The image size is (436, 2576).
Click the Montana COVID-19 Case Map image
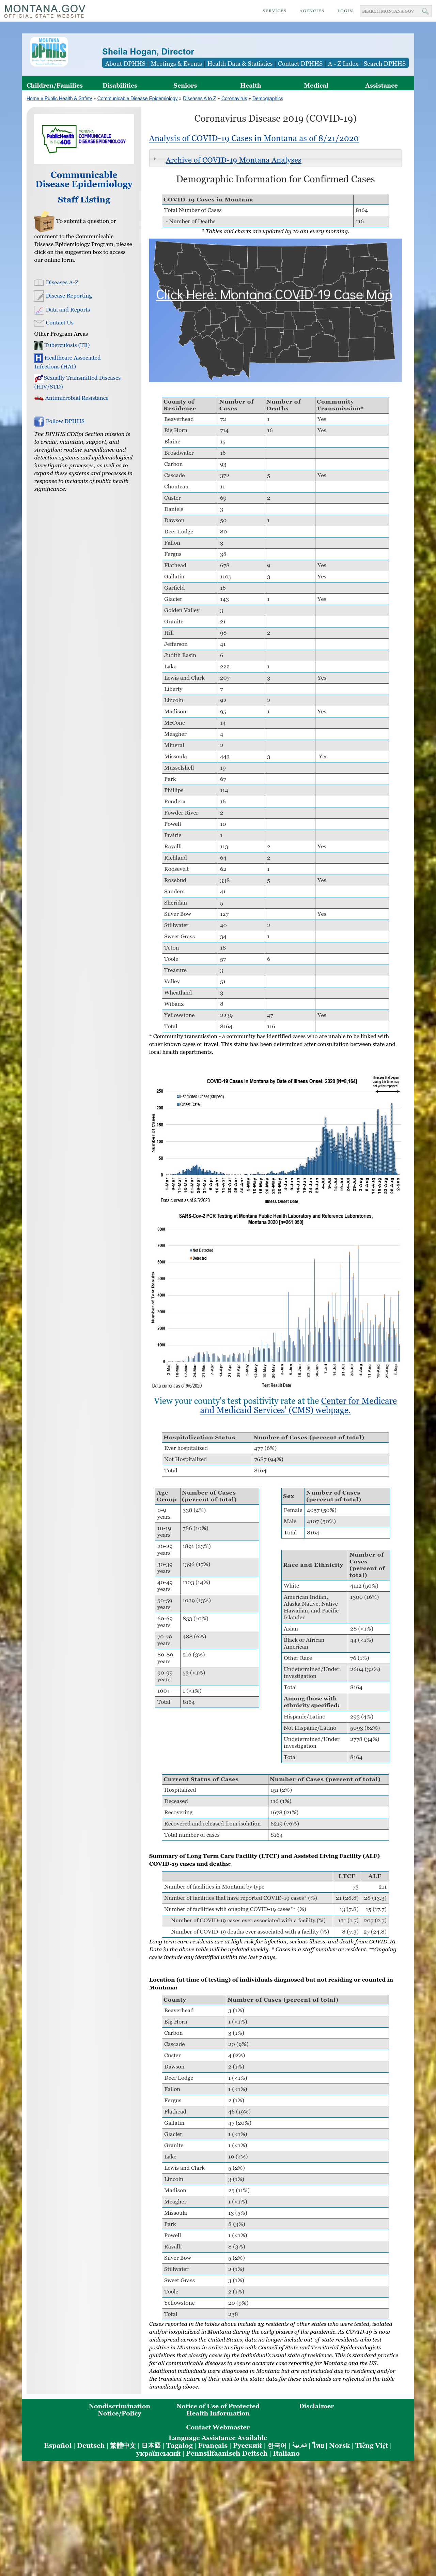tap(275, 310)
